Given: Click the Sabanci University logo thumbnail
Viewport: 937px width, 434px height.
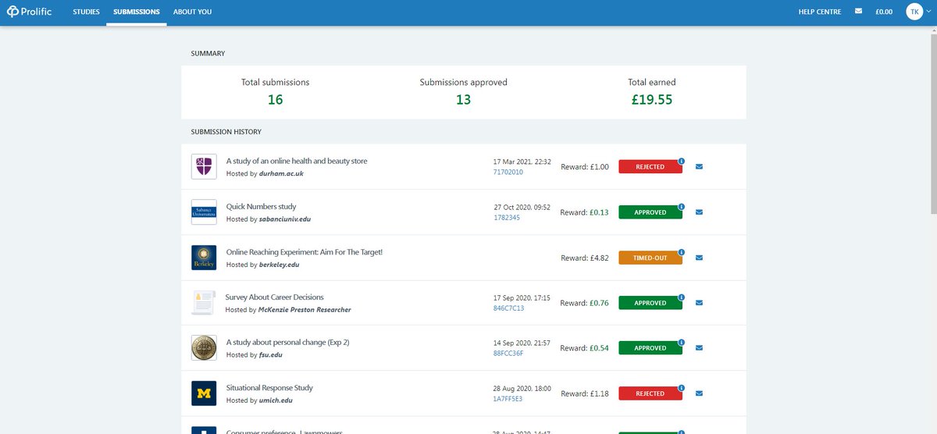Looking at the screenshot, I should pyautogui.click(x=204, y=212).
